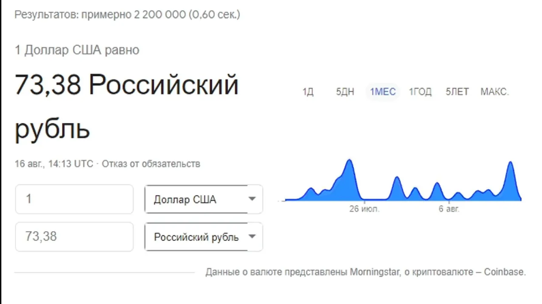Click the selected 1МЕС range tab
542x304 pixels.
pyautogui.click(x=382, y=92)
